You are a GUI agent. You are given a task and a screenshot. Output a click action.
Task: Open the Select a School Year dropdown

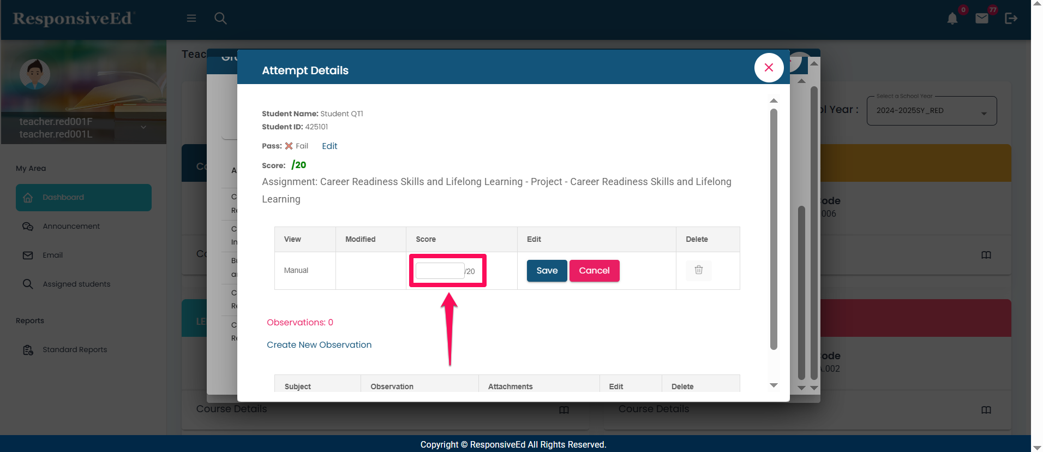[x=931, y=111]
